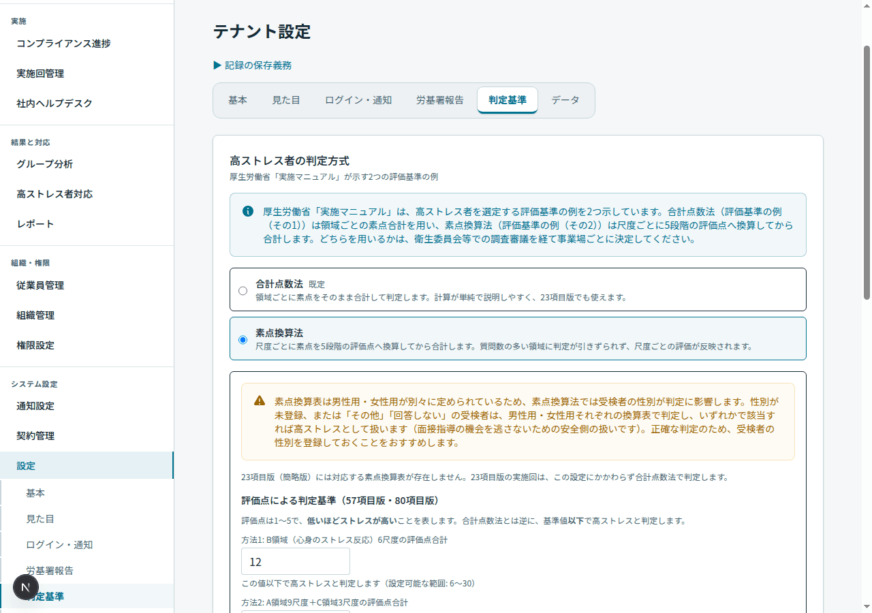Select the 判定基準 tab
This screenshot has width=872, height=613.
point(508,100)
